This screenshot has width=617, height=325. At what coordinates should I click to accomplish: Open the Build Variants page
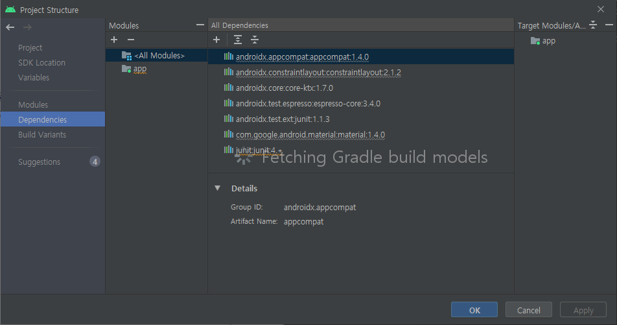click(x=42, y=135)
